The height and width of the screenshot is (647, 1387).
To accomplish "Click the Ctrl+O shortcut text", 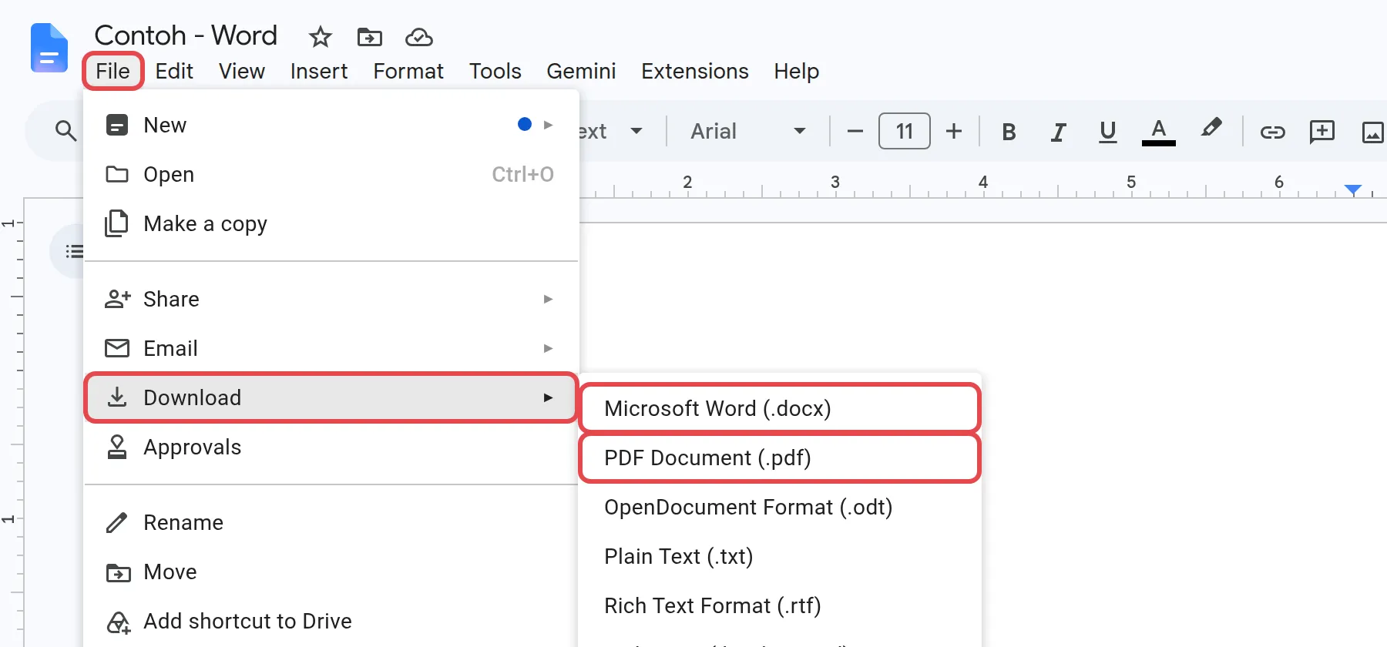I will [522, 174].
